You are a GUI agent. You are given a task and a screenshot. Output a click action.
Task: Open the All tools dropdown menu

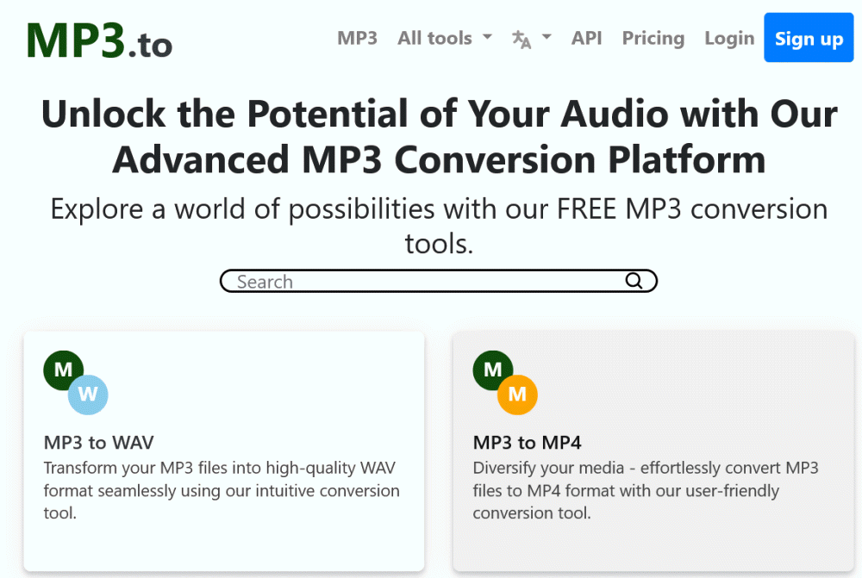tap(434, 39)
